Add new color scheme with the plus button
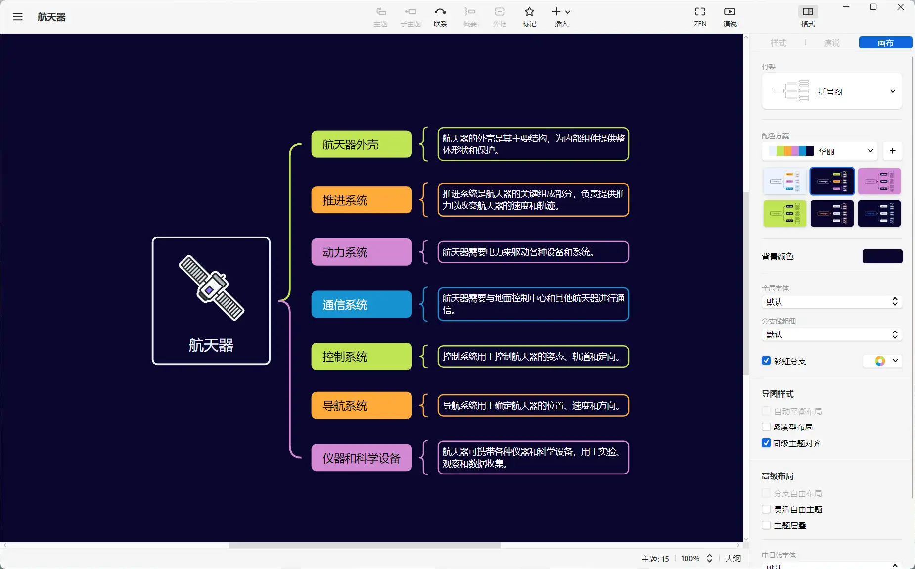 [x=893, y=151]
